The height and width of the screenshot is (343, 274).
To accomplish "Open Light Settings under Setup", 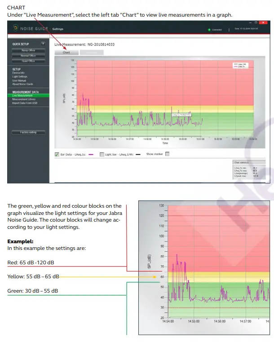I will (x=20, y=76).
